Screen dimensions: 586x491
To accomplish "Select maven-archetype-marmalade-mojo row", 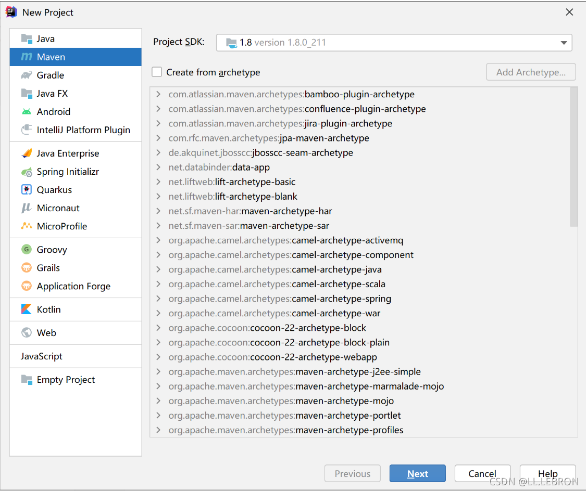I will pyautogui.click(x=360, y=386).
